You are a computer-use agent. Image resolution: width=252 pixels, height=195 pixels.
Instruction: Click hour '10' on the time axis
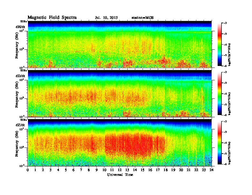click(104, 170)
